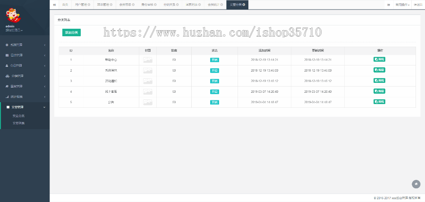The image size is (425, 202).
Task: Click the 2019-03-07 14:20:40 added-time cell
Action: [x=264, y=92]
